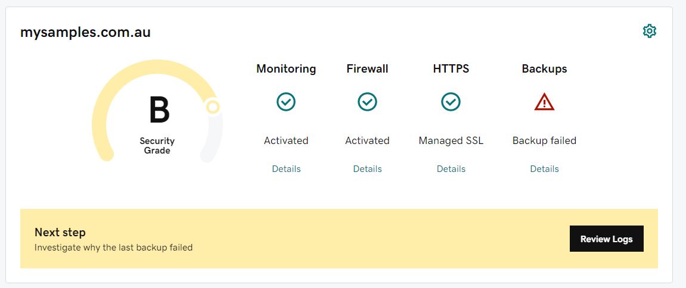
Task: View Details under Backups
Action: tap(544, 169)
